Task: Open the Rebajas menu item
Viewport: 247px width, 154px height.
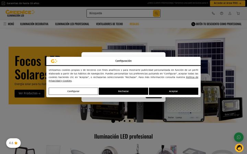Action: point(134,24)
